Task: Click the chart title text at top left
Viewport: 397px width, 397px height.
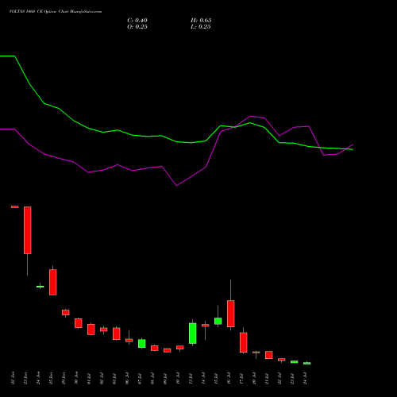Action: pos(56,12)
